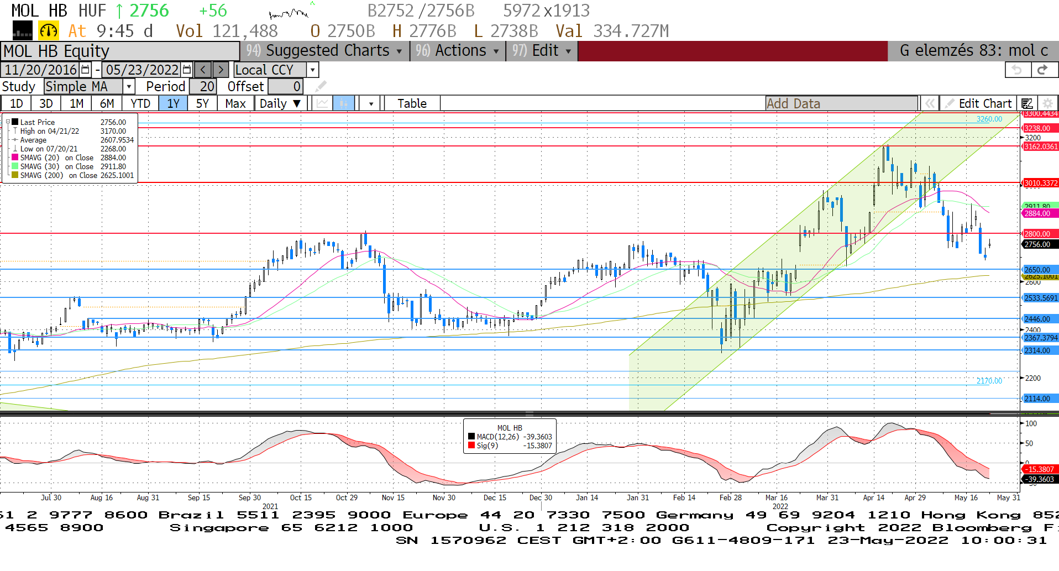The image size is (1059, 571).
Task: Click the 2650.00 blue level label
Action: point(1040,270)
